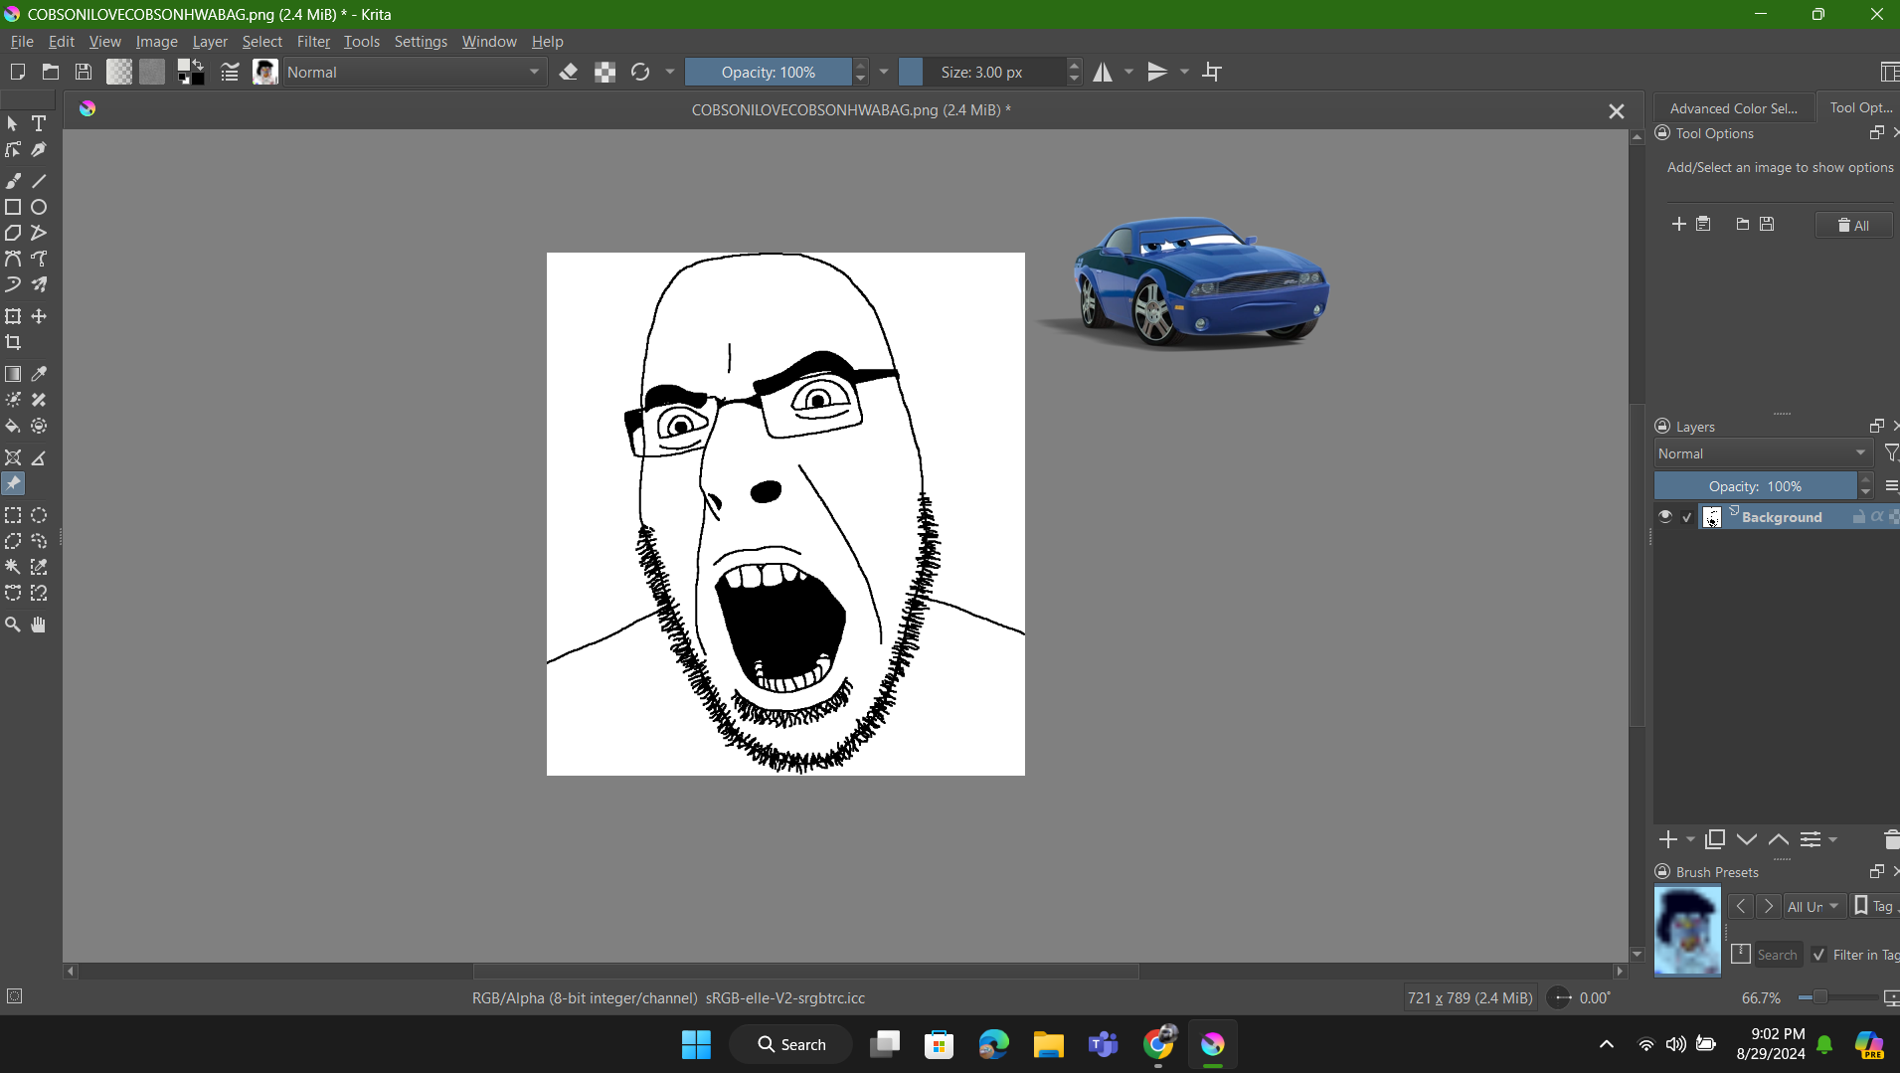Select the Elliptical Selection tool
This screenshot has height=1073, width=1900.
[39, 515]
